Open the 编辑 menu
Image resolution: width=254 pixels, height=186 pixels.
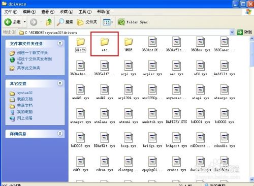29,12
